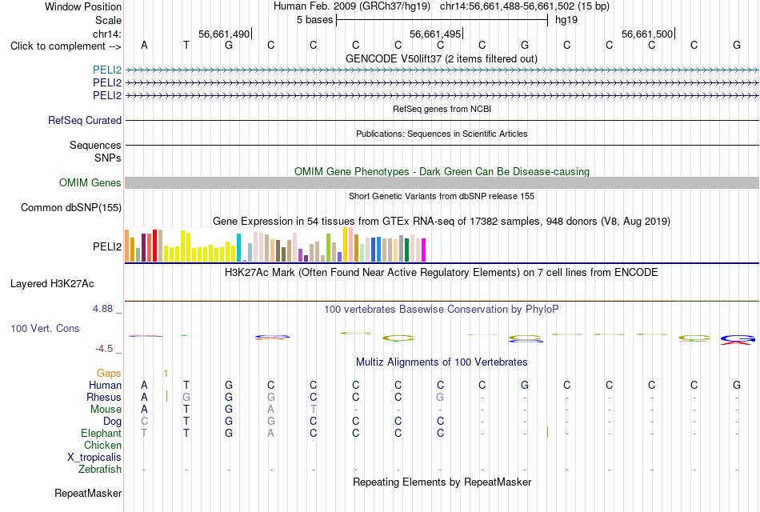Select the Chicken alignment row label
Viewport: 760px width, 512px height.
coord(102,445)
